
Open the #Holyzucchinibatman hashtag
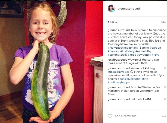[x=122, y=48]
